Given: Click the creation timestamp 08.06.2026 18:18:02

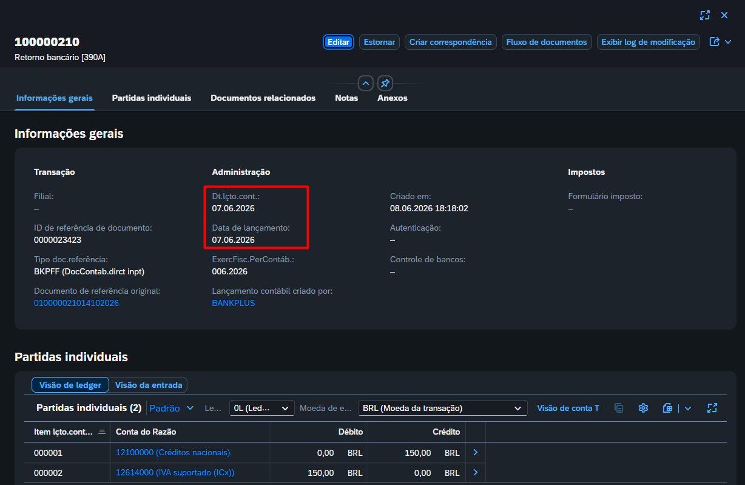Looking at the screenshot, I should coord(429,208).
